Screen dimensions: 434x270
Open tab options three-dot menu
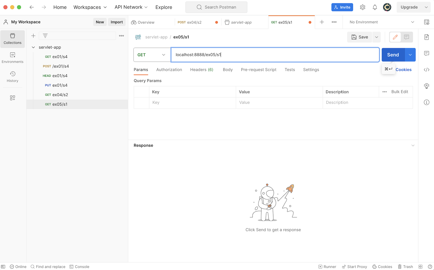334,22
